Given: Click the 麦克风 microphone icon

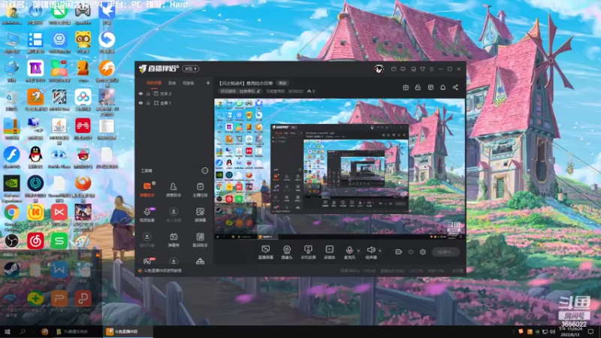Looking at the screenshot, I should [349, 250].
